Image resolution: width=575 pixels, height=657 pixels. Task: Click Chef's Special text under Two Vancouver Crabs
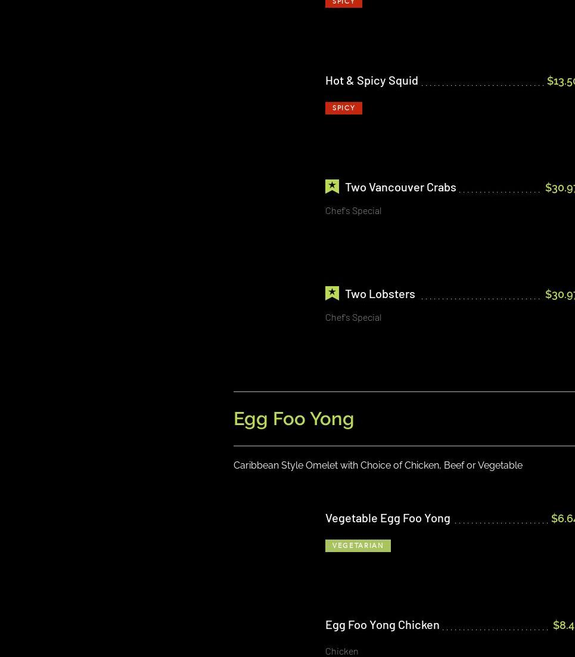tap(353, 210)
